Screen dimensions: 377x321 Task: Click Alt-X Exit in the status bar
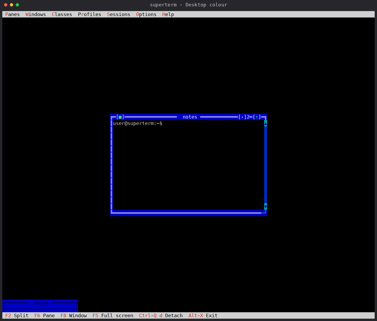coord(203,315)
